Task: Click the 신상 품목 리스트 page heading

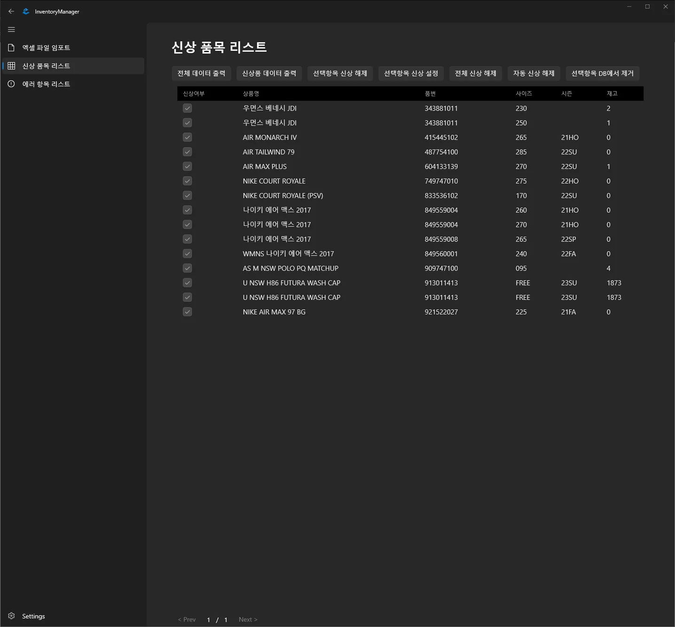Action: click(x=219, y=47)
